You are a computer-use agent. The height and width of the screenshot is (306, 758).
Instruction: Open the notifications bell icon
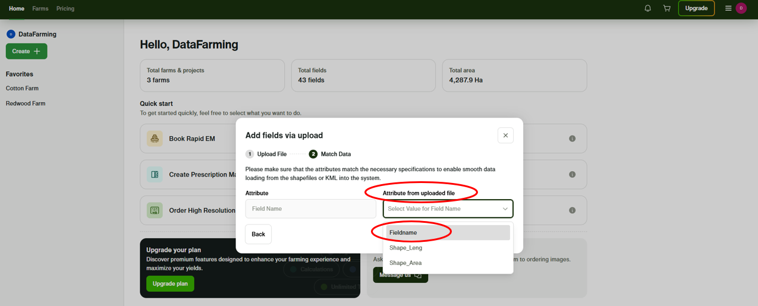click(648, 8)
